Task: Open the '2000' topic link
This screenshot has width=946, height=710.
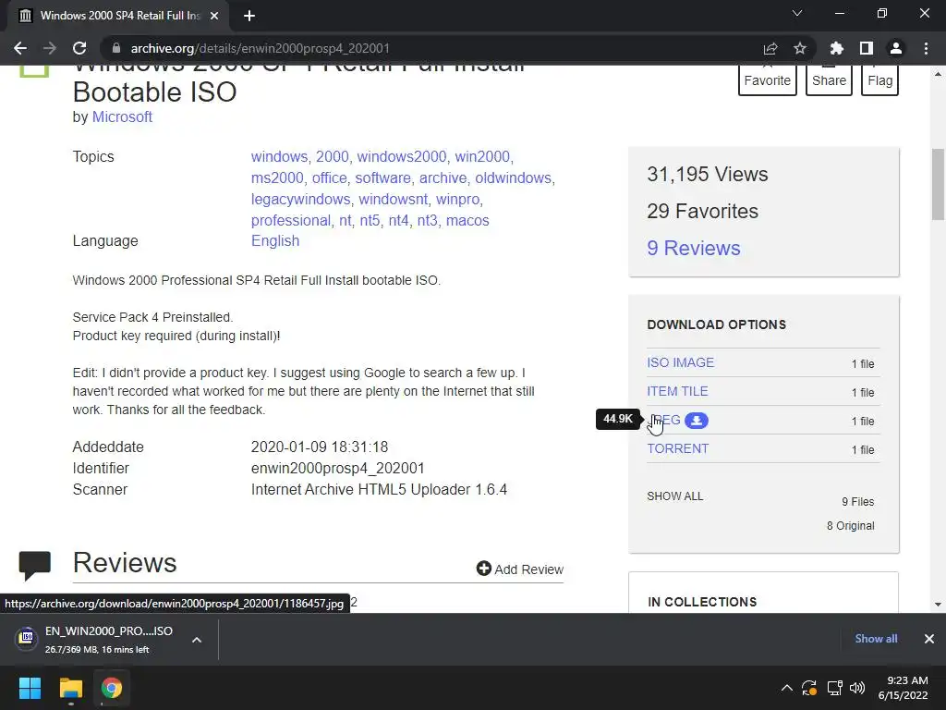Action: pyautogui.click(x=333, y=156)
